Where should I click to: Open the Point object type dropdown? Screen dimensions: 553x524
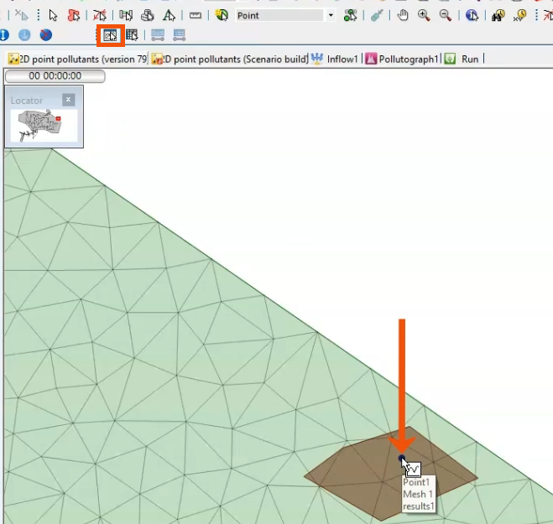[x=331, y=15]
